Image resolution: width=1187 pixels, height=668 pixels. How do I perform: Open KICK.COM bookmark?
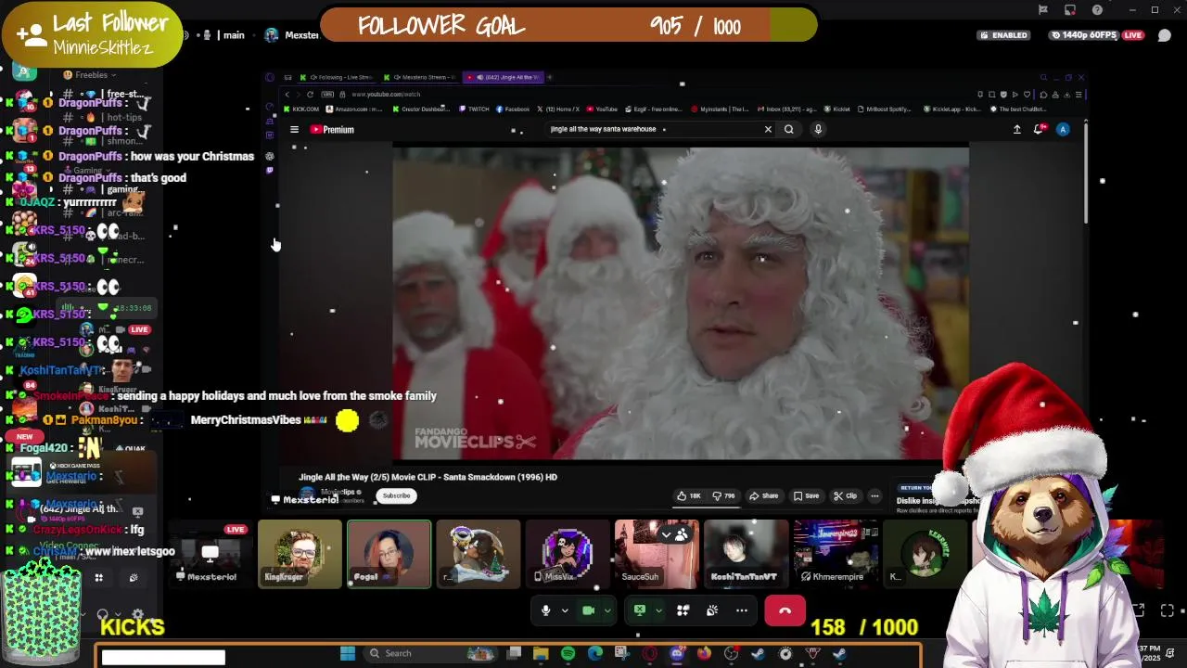tap(301, 109)
